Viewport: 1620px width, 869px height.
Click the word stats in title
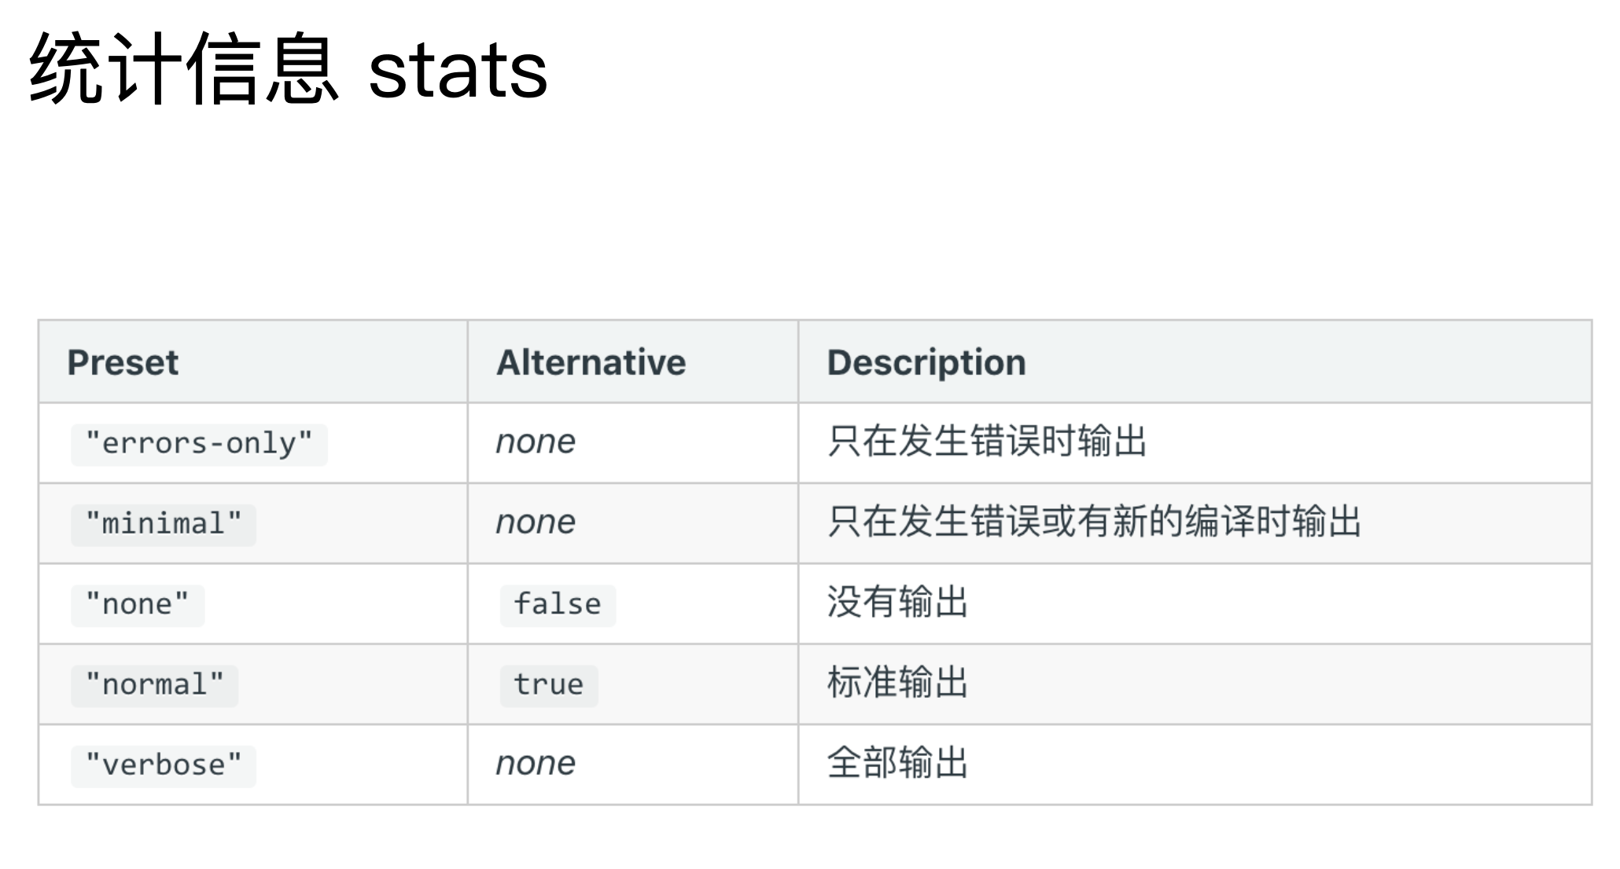[458, 72]
